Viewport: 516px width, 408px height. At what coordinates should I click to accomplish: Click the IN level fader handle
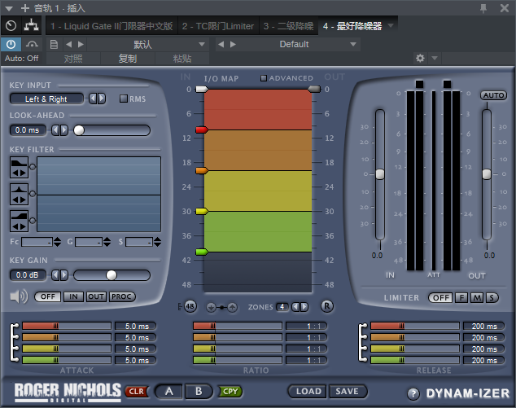tap(380, 174)
